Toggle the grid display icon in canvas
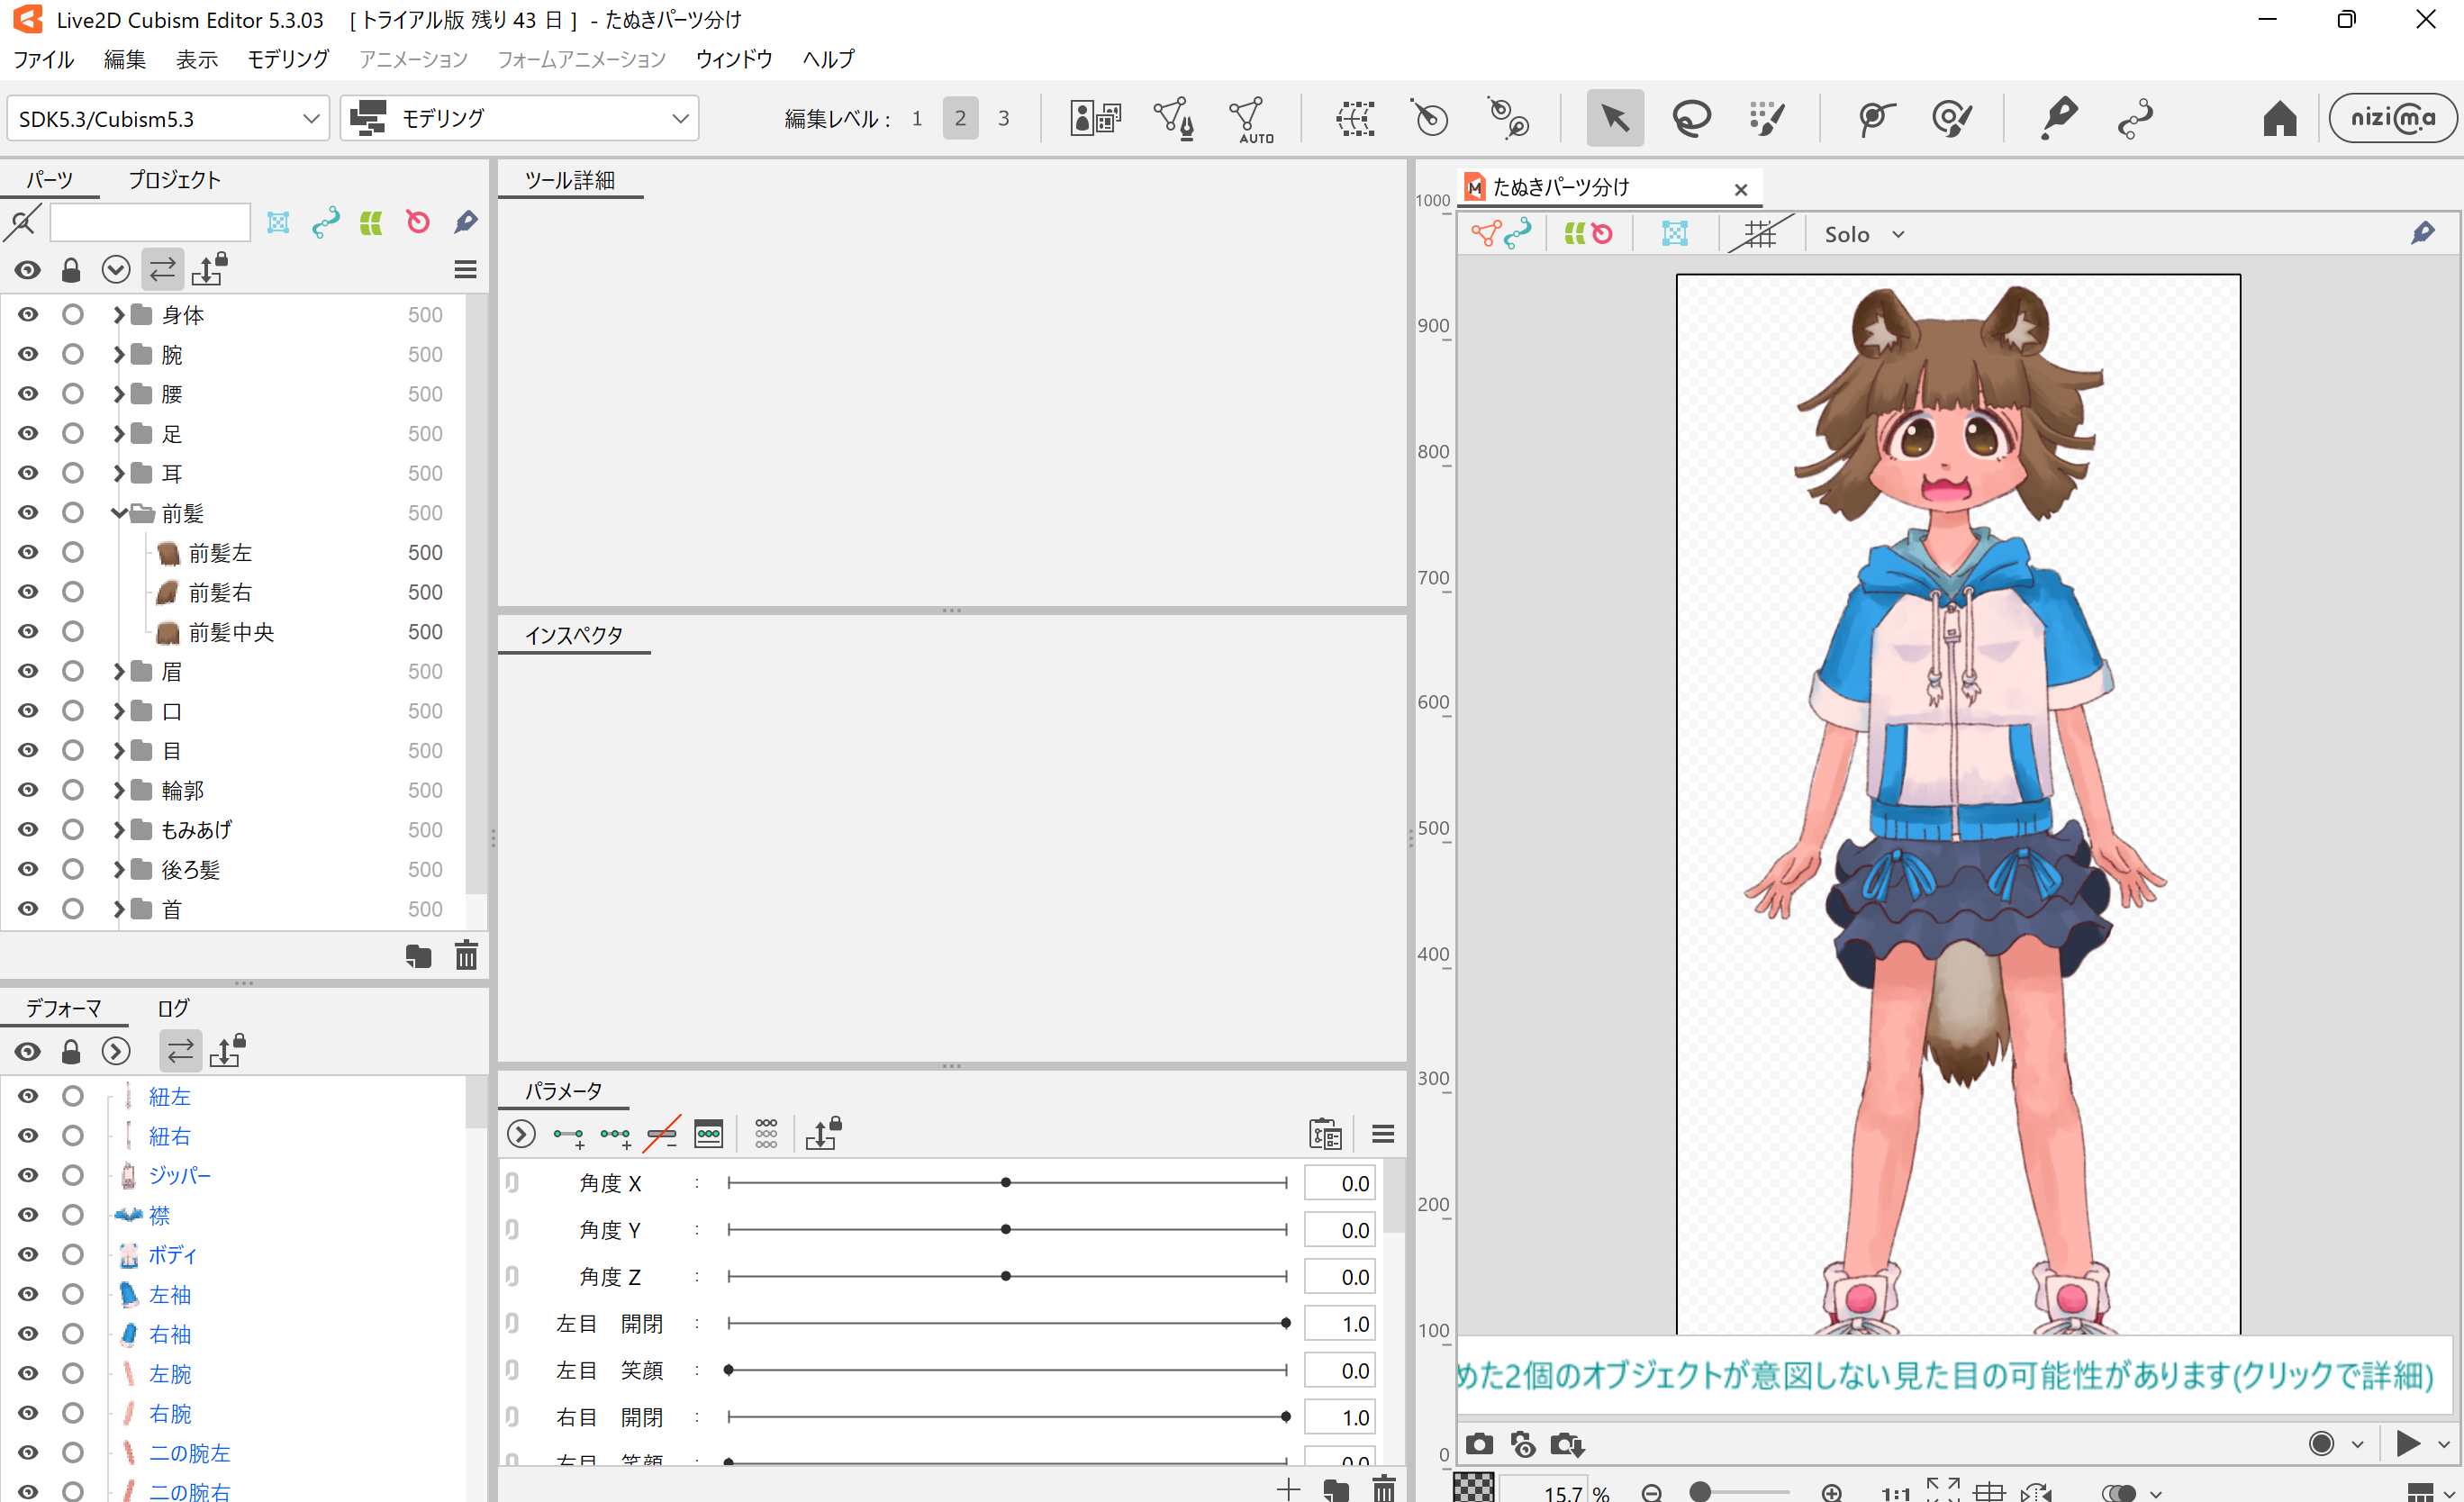The height and width of the screenshot is (1502, 2464). [x=1761, y=234]
